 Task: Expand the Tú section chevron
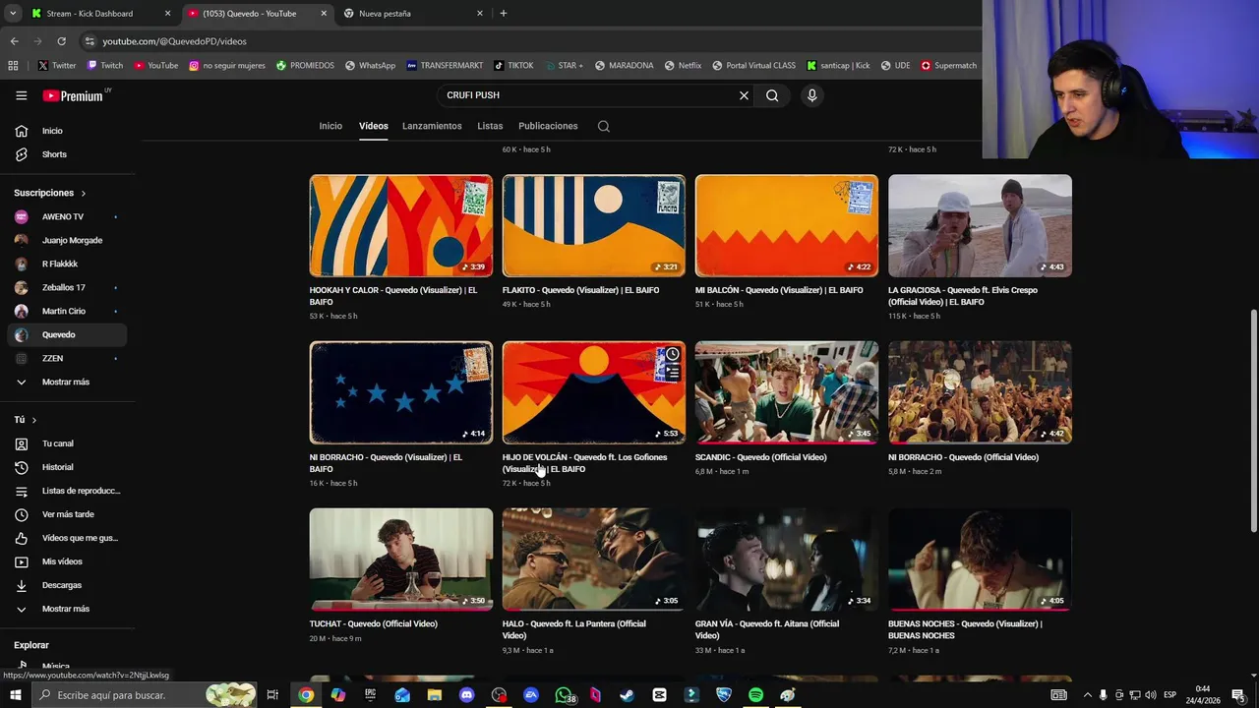tap(34, 420)
